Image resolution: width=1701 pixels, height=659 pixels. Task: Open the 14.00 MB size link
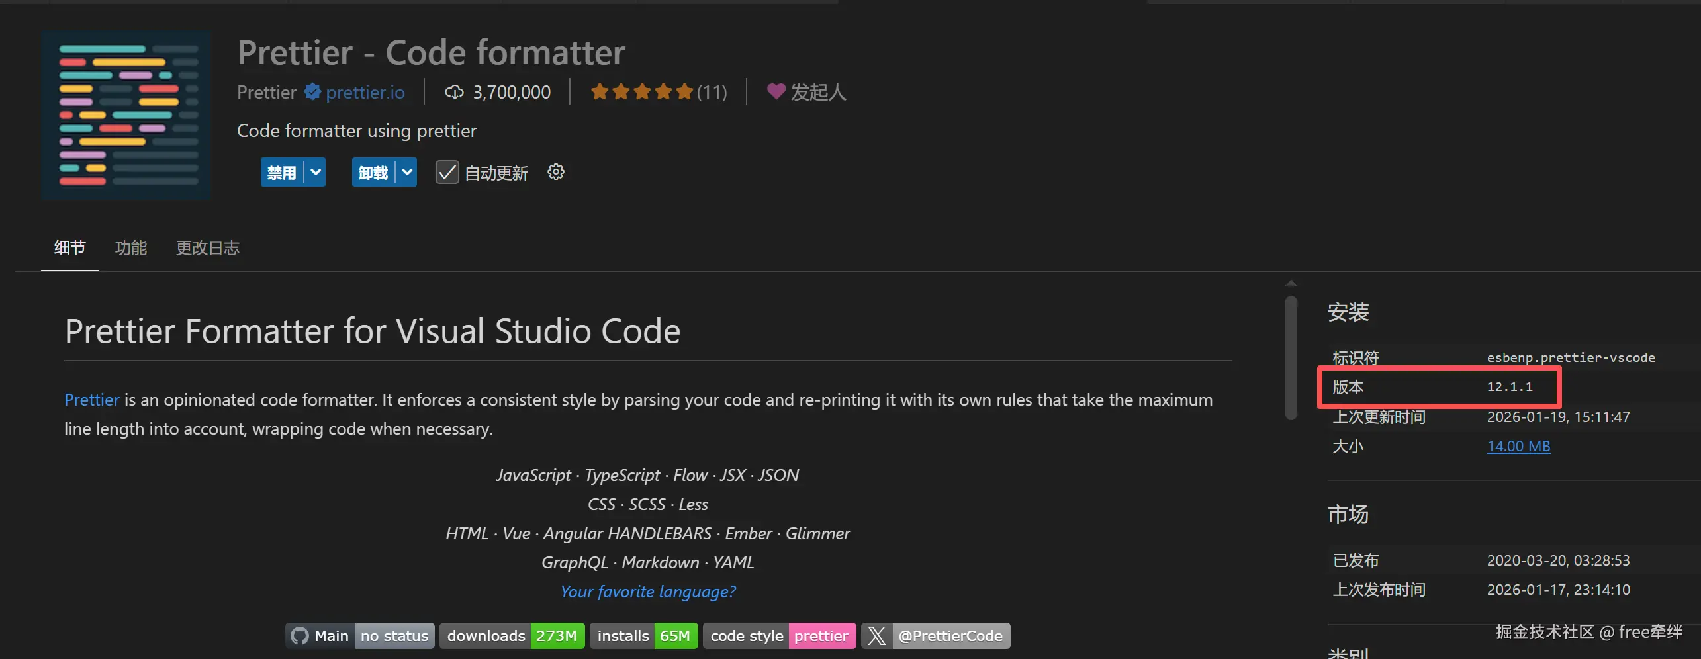tap(1518, 446)
